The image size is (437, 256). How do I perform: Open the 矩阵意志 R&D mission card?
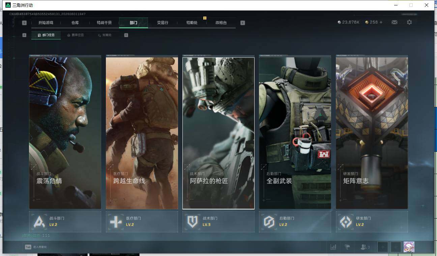click(x=372, y=133)
